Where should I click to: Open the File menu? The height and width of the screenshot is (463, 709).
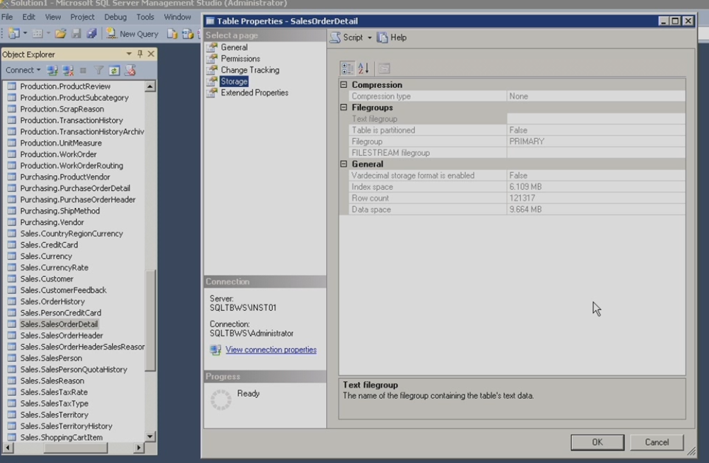coord(7,17)
